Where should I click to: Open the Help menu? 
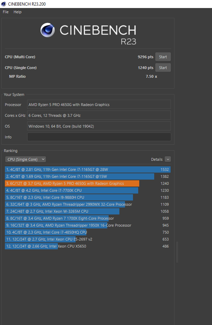point(17,12)
